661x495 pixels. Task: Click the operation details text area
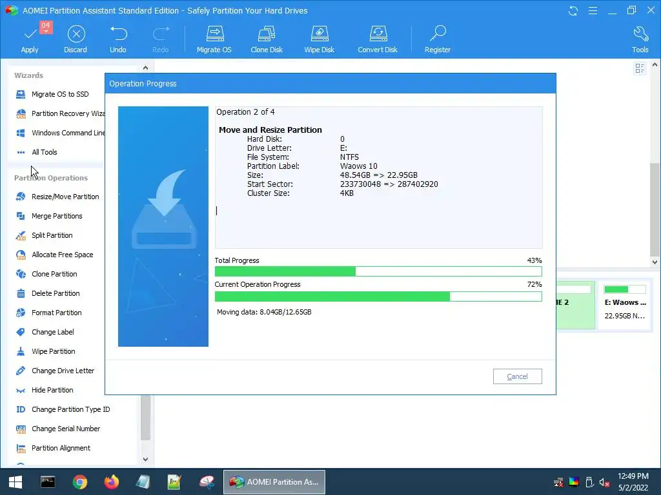pyautogui.click(x=378, y=177)
